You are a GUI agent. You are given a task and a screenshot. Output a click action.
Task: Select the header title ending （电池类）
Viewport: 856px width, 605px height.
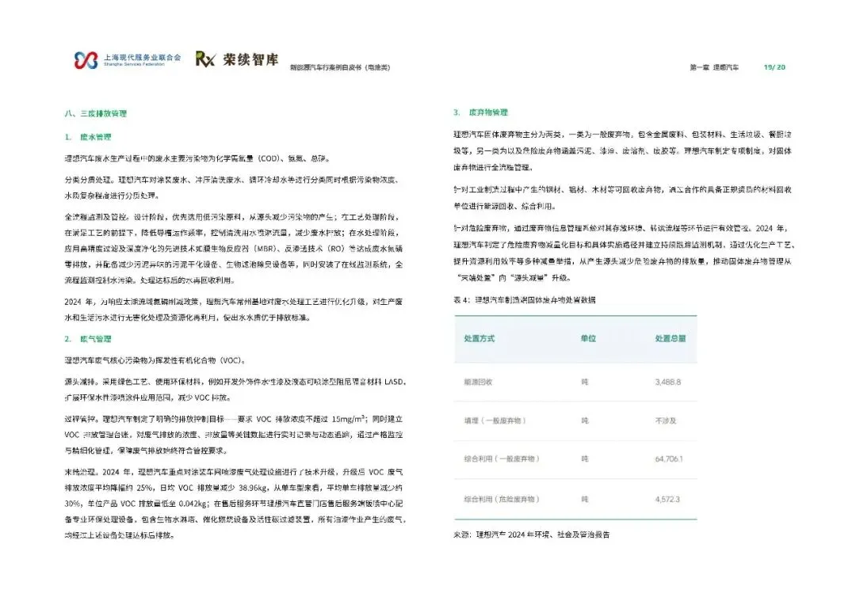[x=339, y=67]
